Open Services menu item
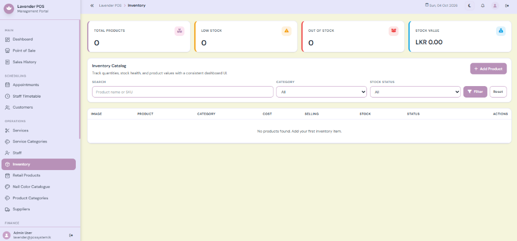517x241 pixels. (x=39, y=130)
